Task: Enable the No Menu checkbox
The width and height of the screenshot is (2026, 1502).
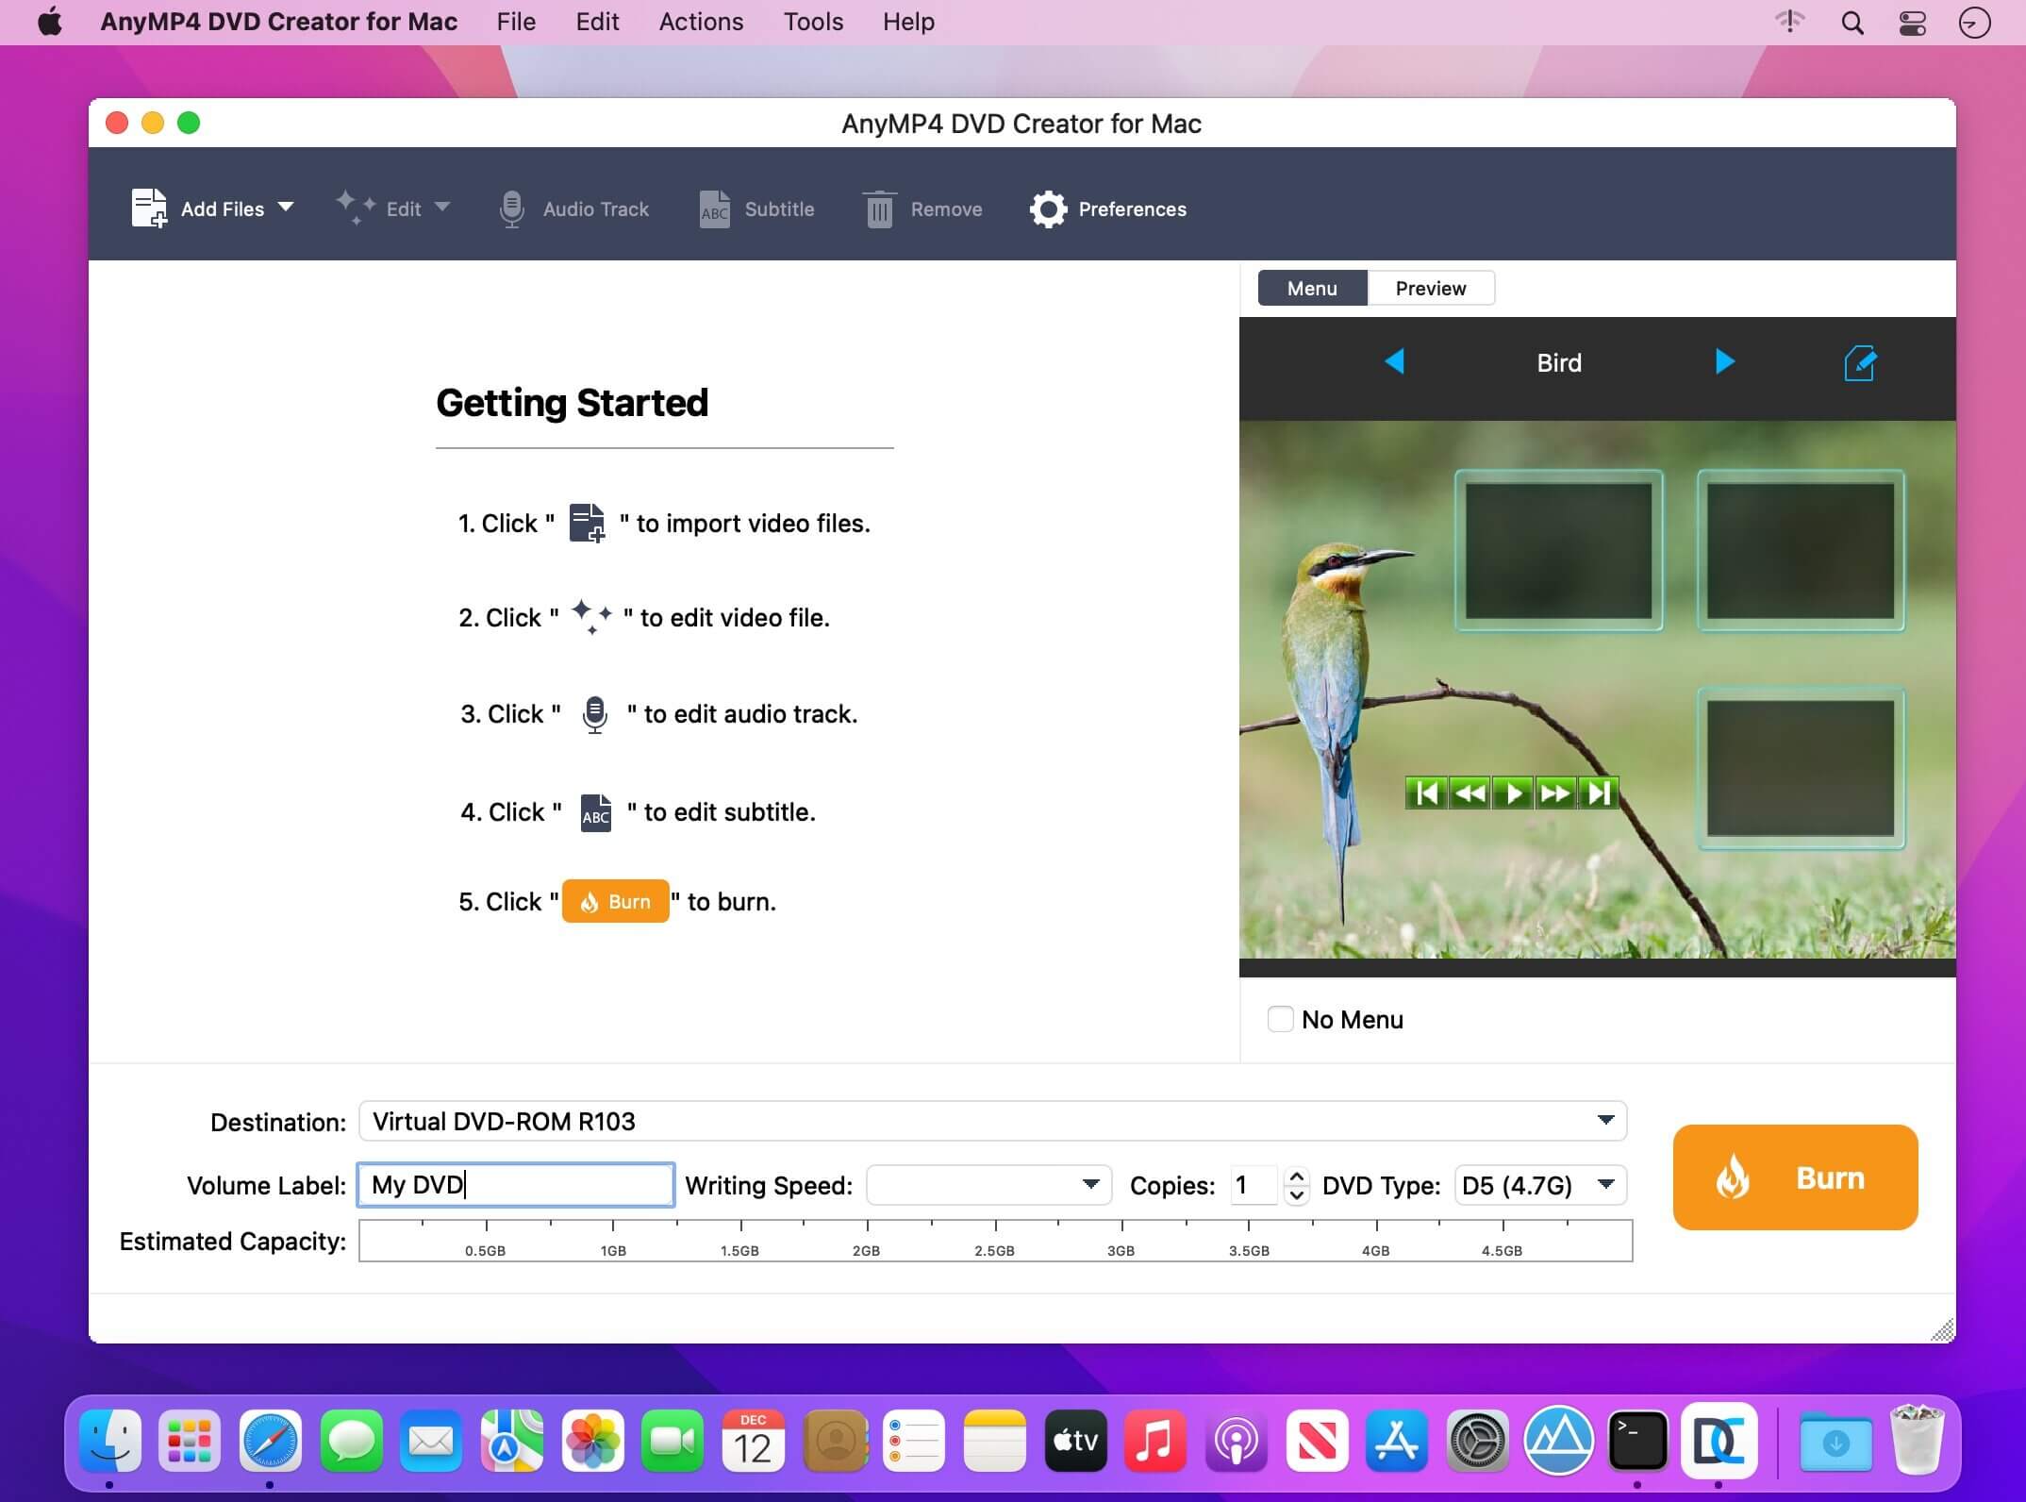Action: pos(1280,1019)
